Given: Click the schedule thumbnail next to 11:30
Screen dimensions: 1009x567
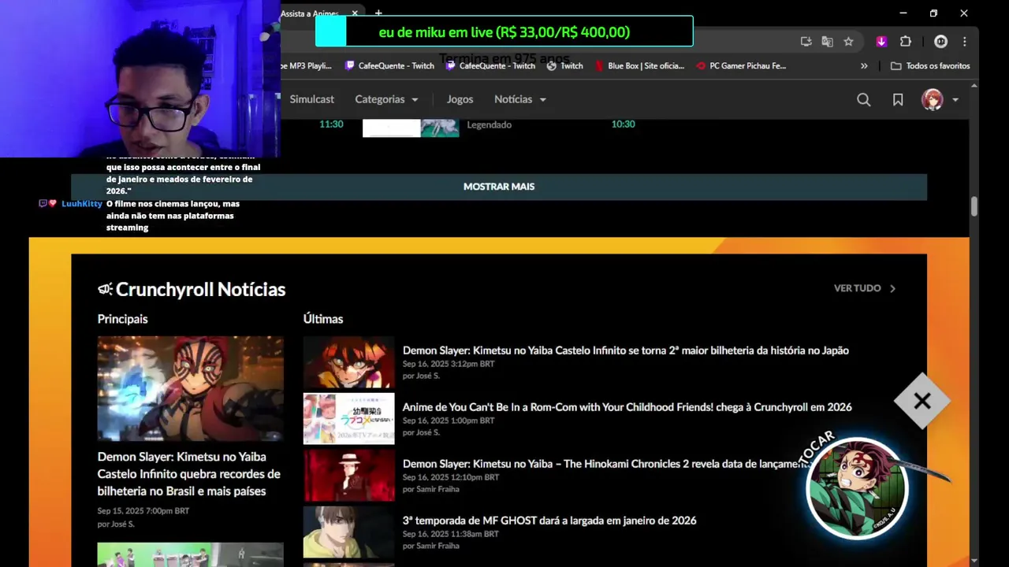Looking at the screenshot, I should (411, 128).
